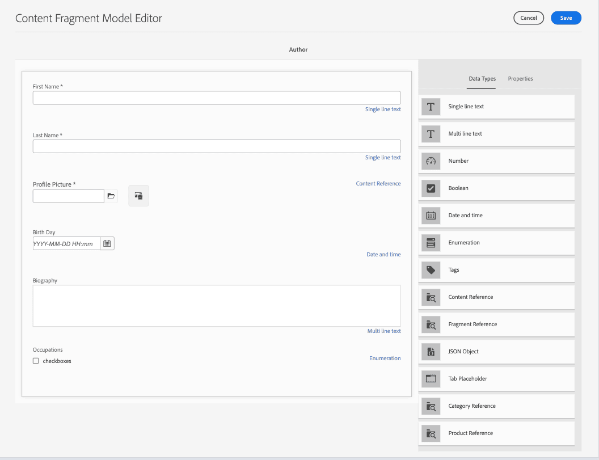Click the image selection icon beside Profile Picture
The width and height of the screenshot is (599, 460).
[138, 195]
